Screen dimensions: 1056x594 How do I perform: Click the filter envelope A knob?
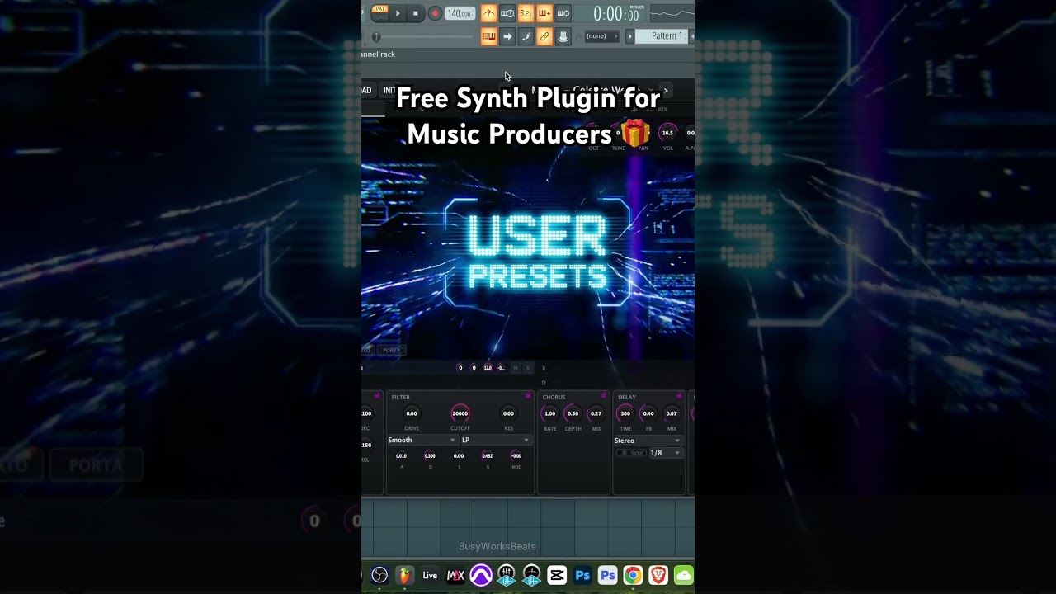click(x=401, y=455)
